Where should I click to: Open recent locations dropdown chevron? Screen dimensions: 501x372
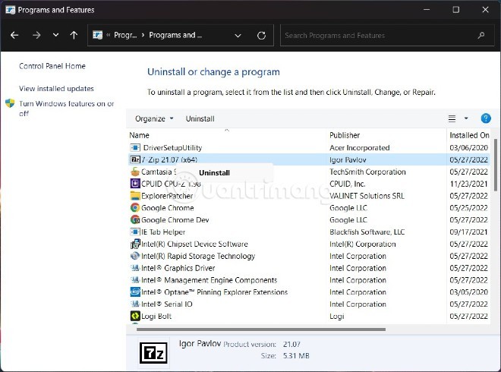[x=55, y=35]
